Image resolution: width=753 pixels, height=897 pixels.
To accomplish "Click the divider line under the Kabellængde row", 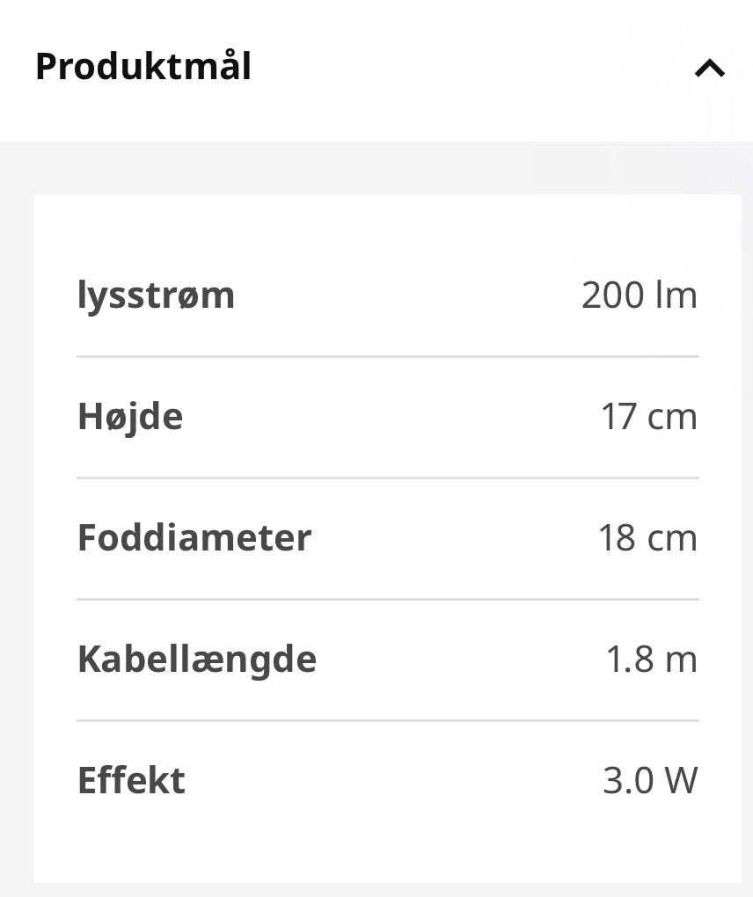I will tap(388, 721).
